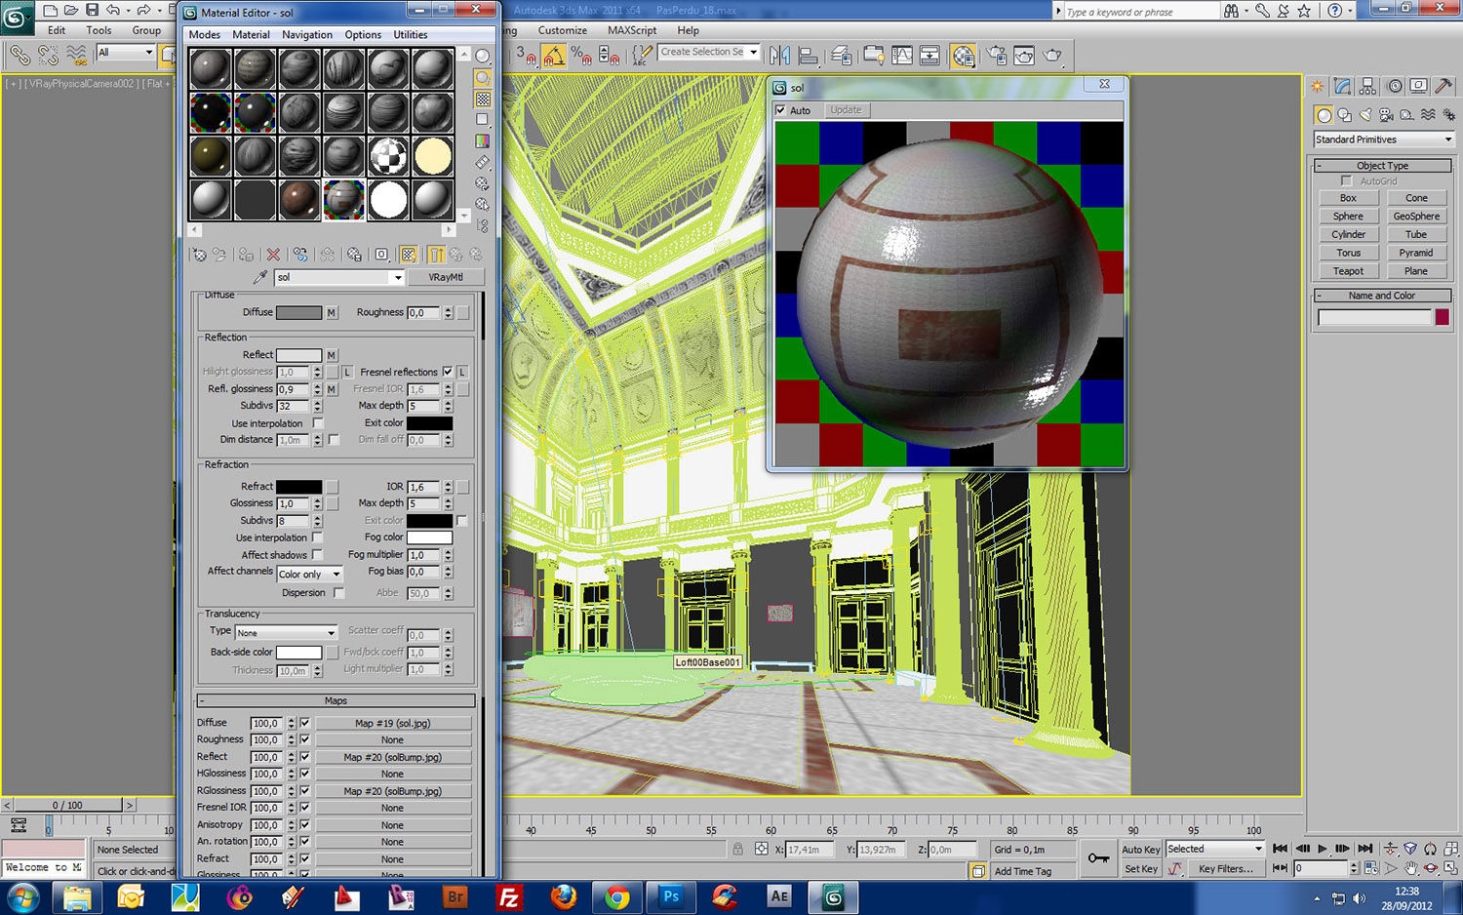Click the Teapot object type button

(x=1348, y=271)
